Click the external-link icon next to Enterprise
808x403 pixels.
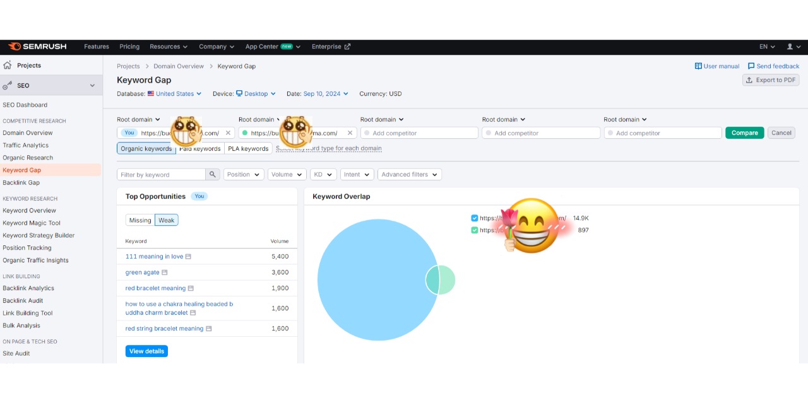tap(347, 47)
